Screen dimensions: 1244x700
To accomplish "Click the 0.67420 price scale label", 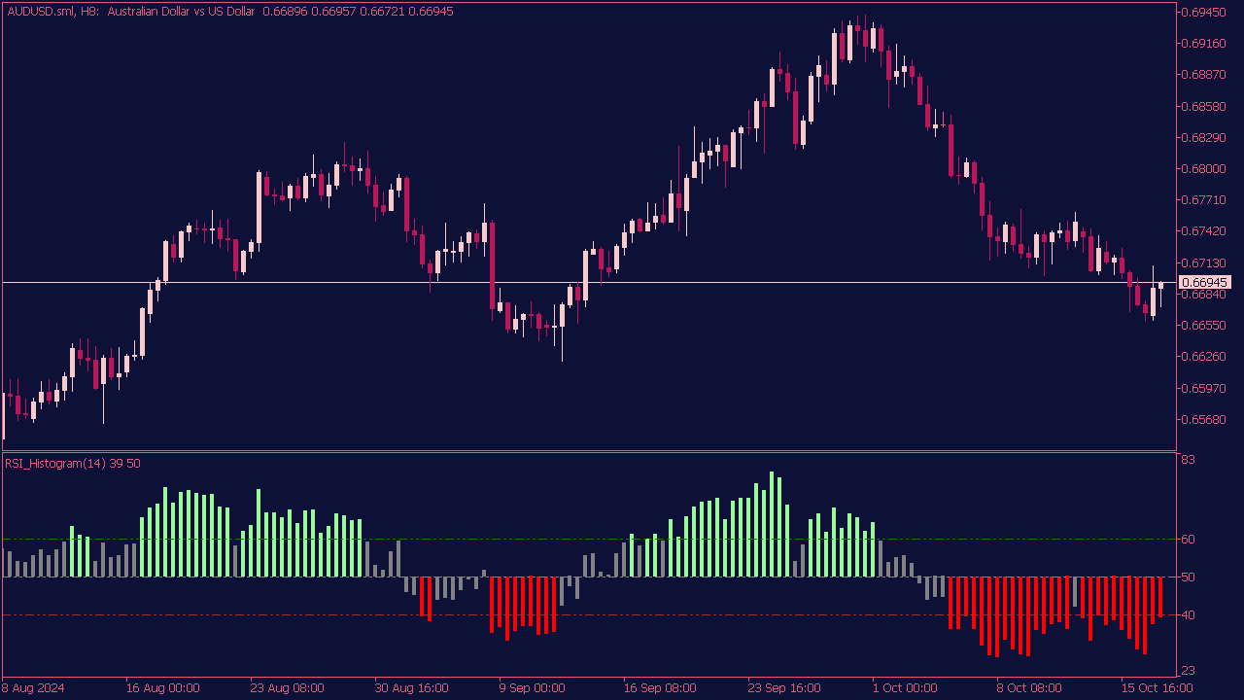I will click(1203, 231).
